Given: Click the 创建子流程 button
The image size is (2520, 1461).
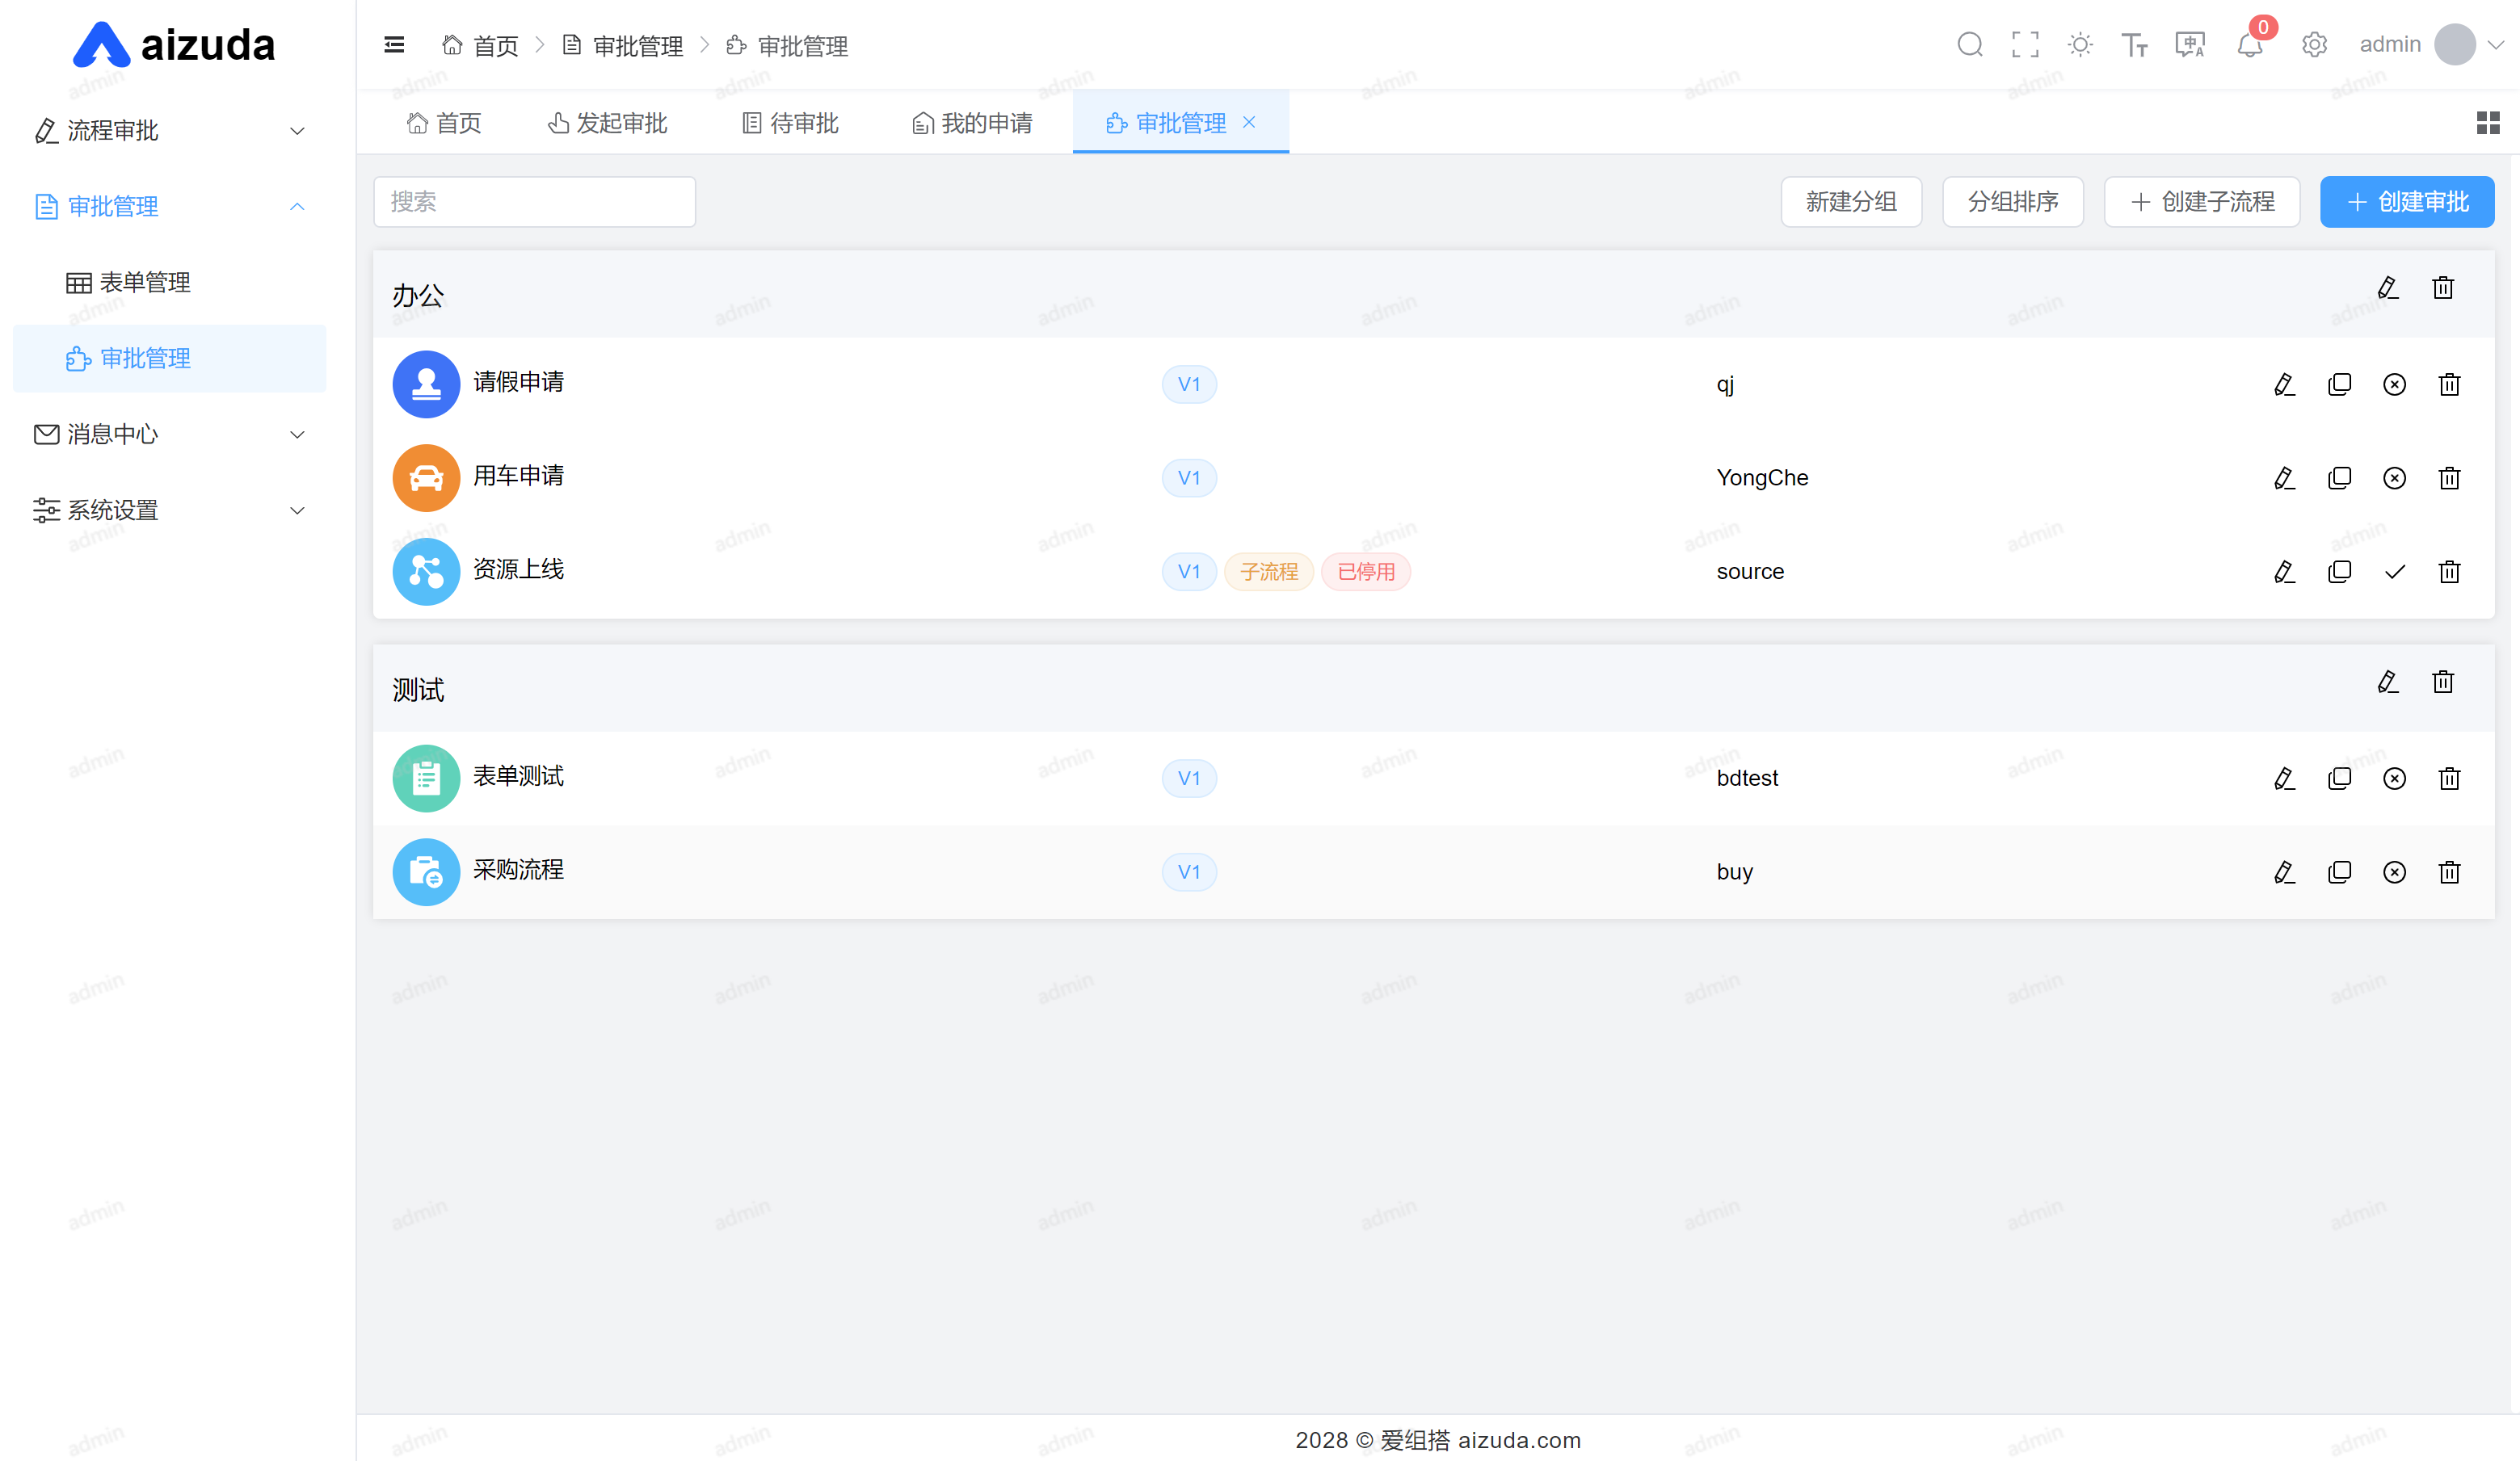Looking at the screenshot, I should (2202, 202).
